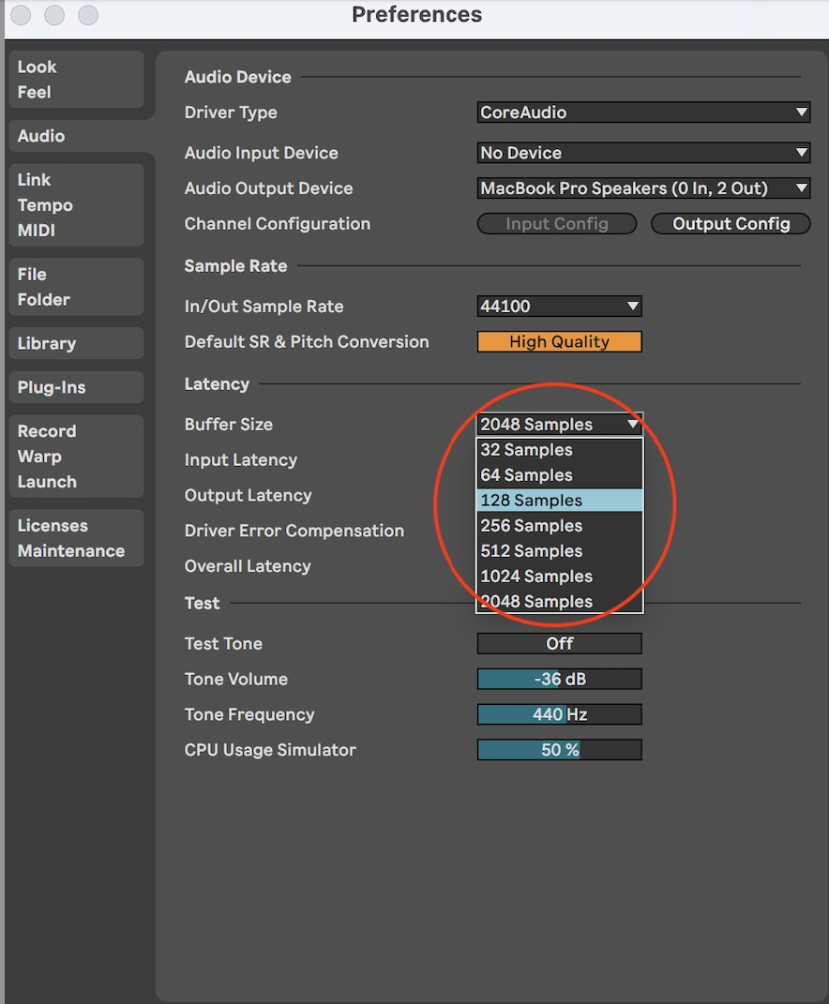Viewport: 829px width, 1004px height.
Task: Click the Audio Device section heading
Action: coord(237,77)
